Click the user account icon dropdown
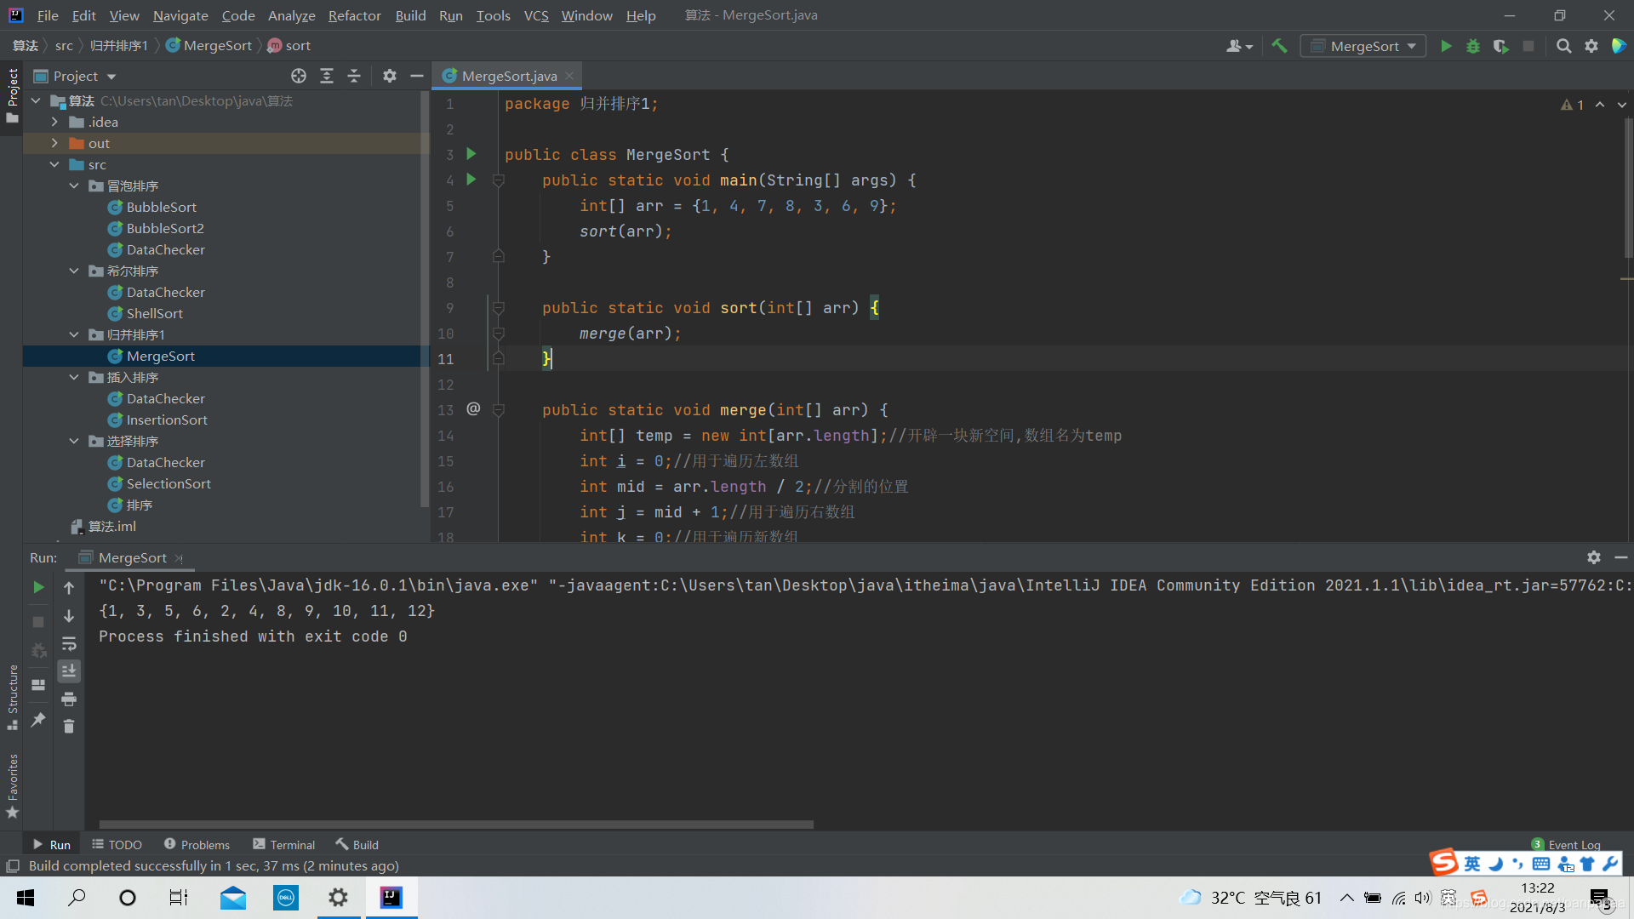This screenshot has height=919, width=1634. [1239, 46]
